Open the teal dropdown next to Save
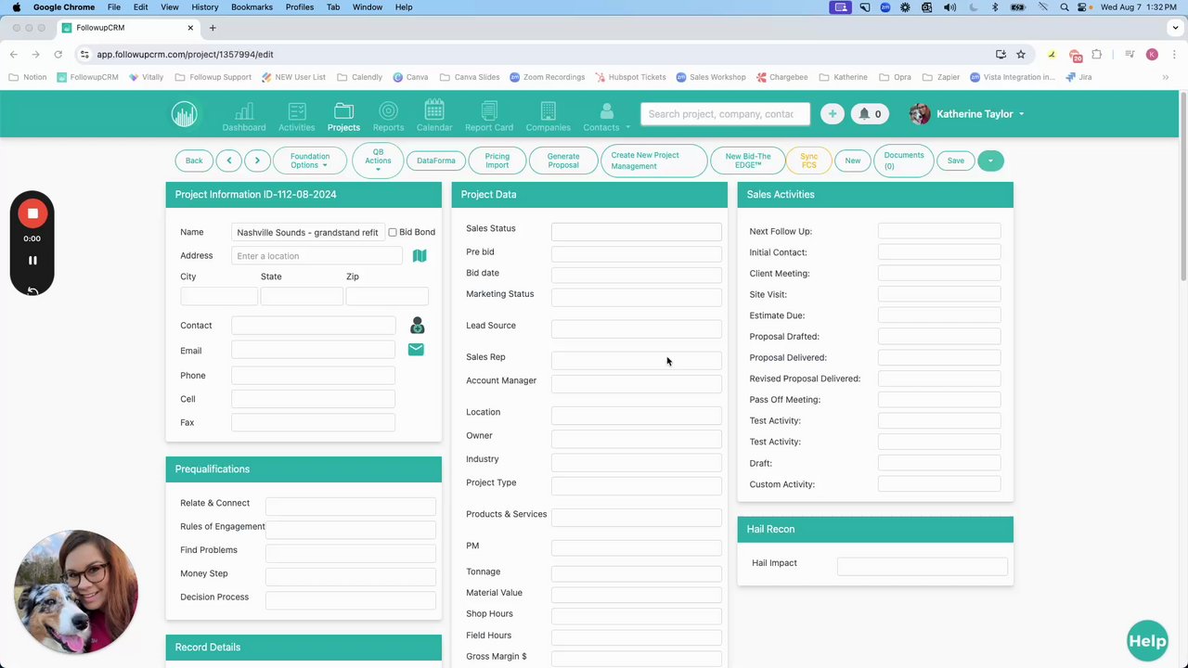The height and width of the screenshot is (668, 1188). pyautogui.click(x=989, y=161)
